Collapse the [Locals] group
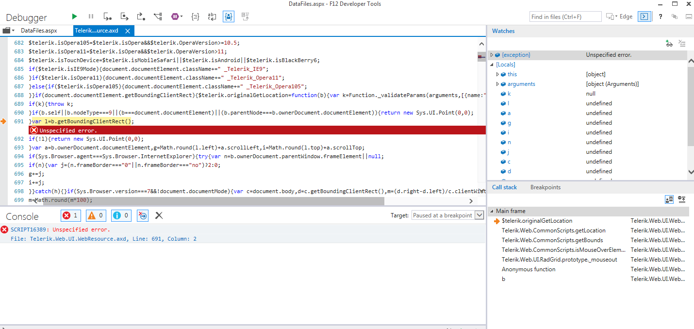 (492, 65)
